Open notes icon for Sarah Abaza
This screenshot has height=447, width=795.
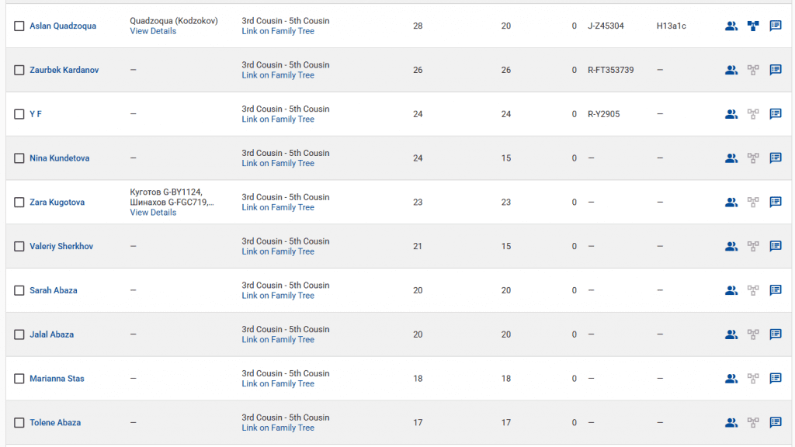(775, 290)
